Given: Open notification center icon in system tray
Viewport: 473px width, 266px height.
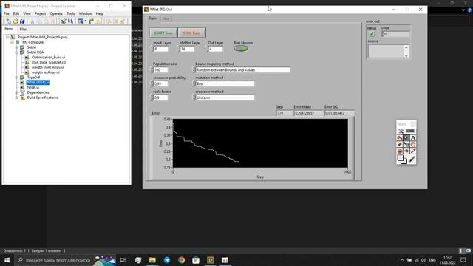Looking at the screenshot, I should tap(463, 260).
